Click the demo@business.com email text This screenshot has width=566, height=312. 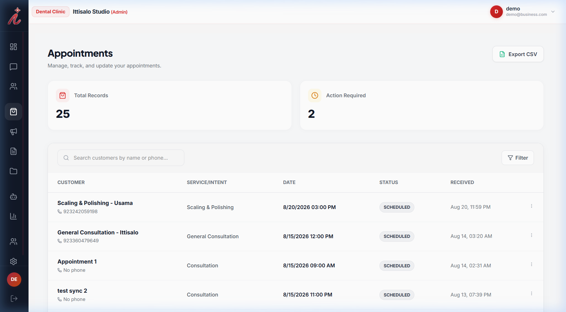click(526, 15)
